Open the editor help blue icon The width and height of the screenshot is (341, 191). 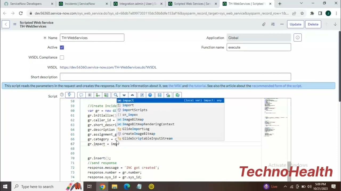[x=150, y=95]
